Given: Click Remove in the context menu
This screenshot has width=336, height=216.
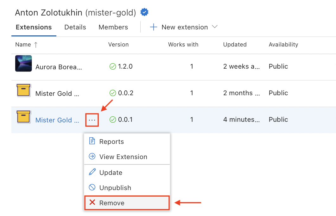Looking at the screenshot, I should 127,203.
